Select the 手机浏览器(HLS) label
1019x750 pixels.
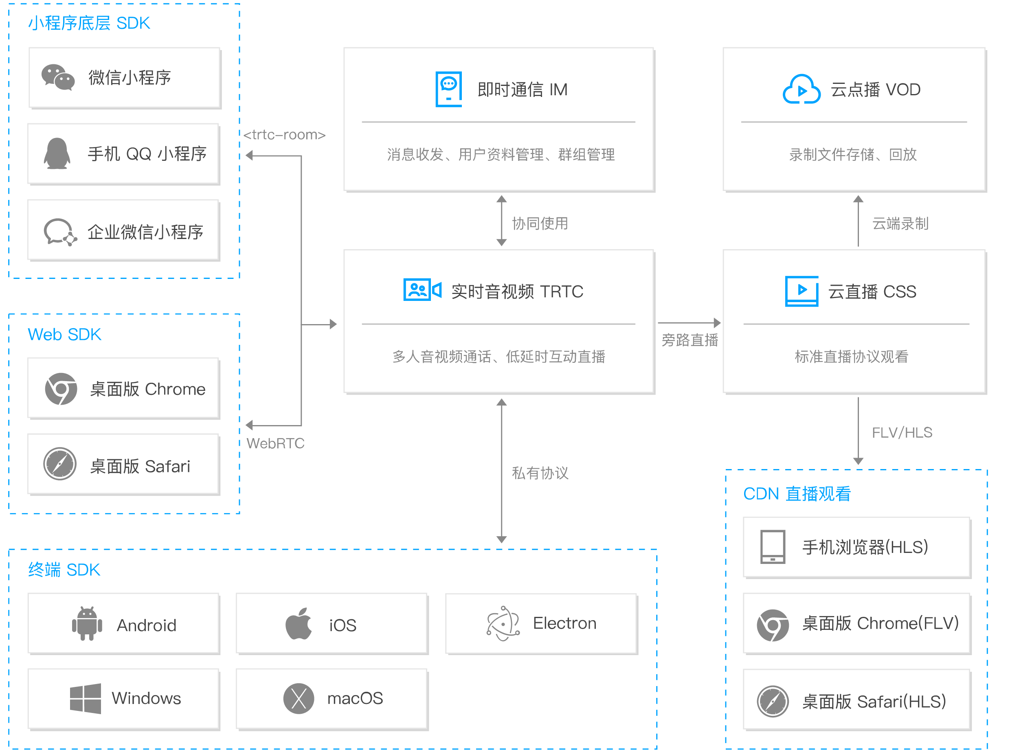tap(865, 547)
